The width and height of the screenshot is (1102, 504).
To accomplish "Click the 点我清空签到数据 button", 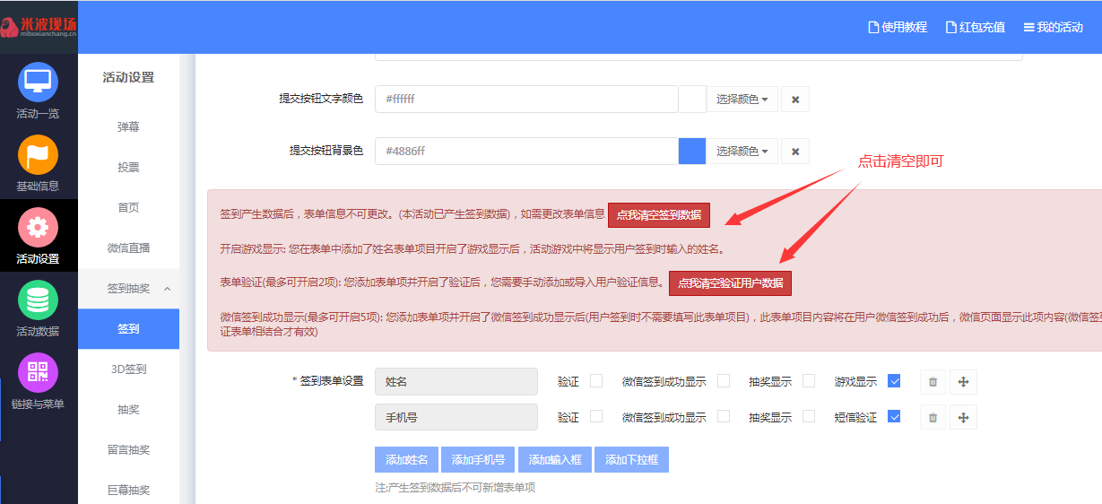I will [x=658, y=215].
